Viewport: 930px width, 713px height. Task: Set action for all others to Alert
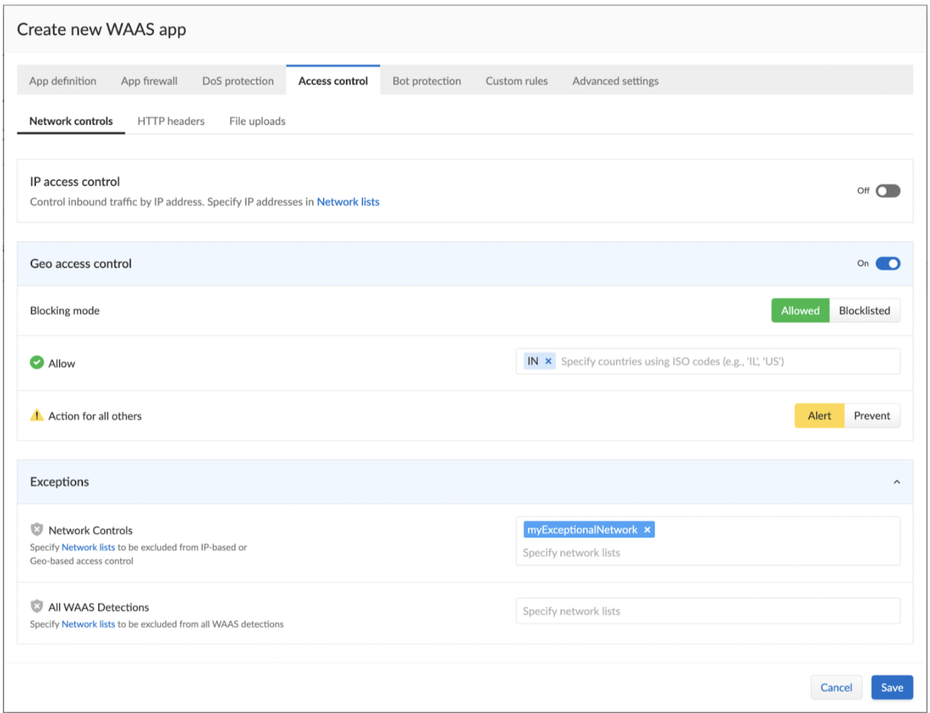(819, 416)
